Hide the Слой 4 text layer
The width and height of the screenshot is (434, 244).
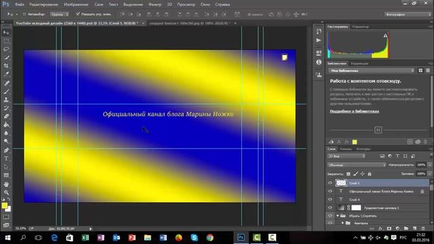(x=330, y=199)
